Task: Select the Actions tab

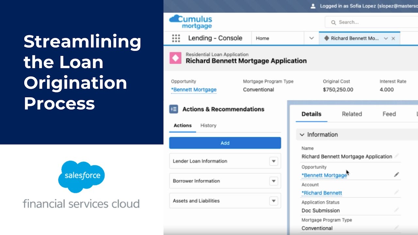Action: 183,125
